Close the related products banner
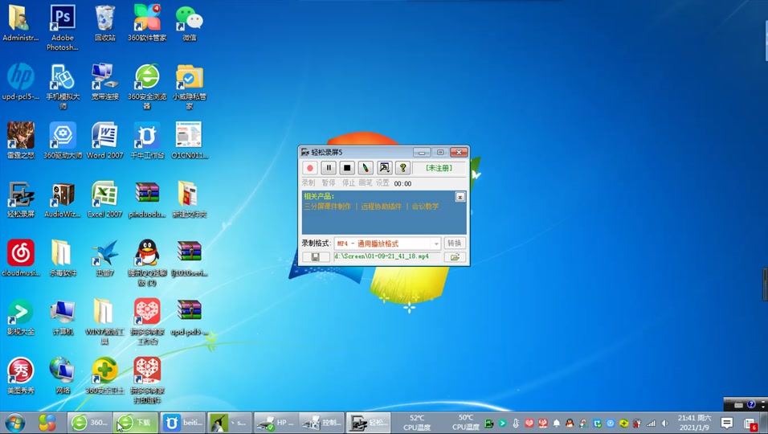Screen dimensions: 768x434 click(x=460, y=197)
